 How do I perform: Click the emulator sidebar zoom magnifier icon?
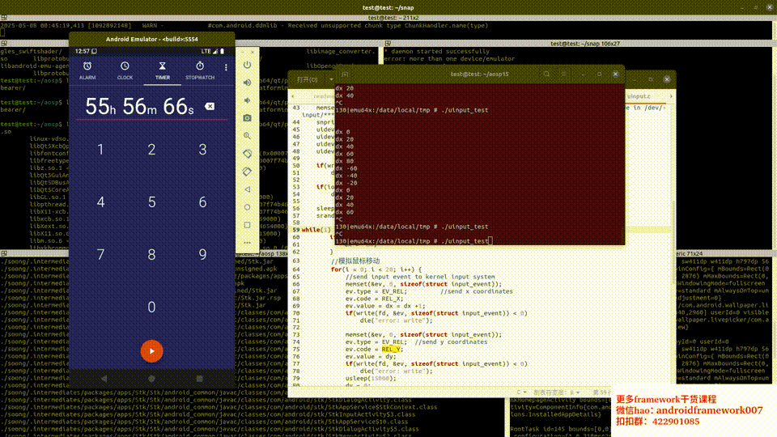(x=248, y=136)
